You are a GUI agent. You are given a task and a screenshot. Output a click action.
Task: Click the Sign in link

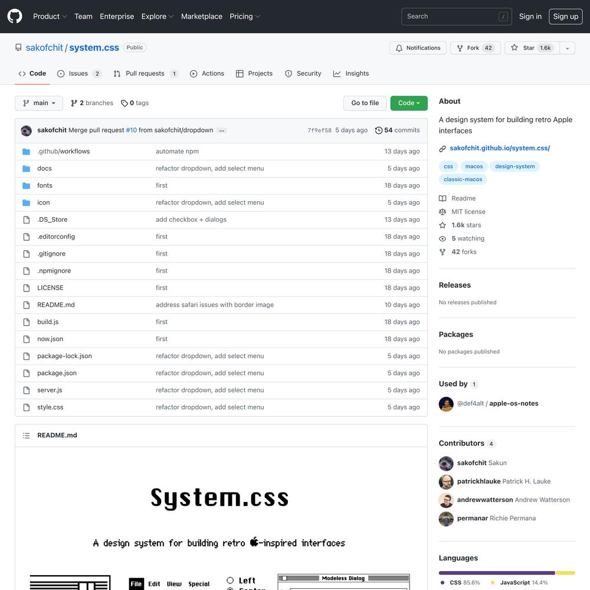530,17
